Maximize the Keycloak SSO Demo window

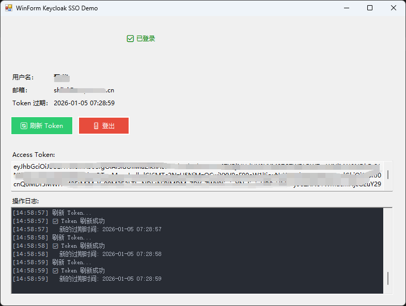(x=370, y=8)
